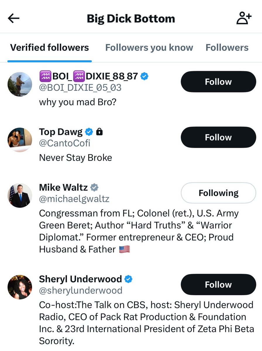262x351 pixels.
Task: Tap BOI_DIXIE's blue verified badge
Action: (144, 76)
